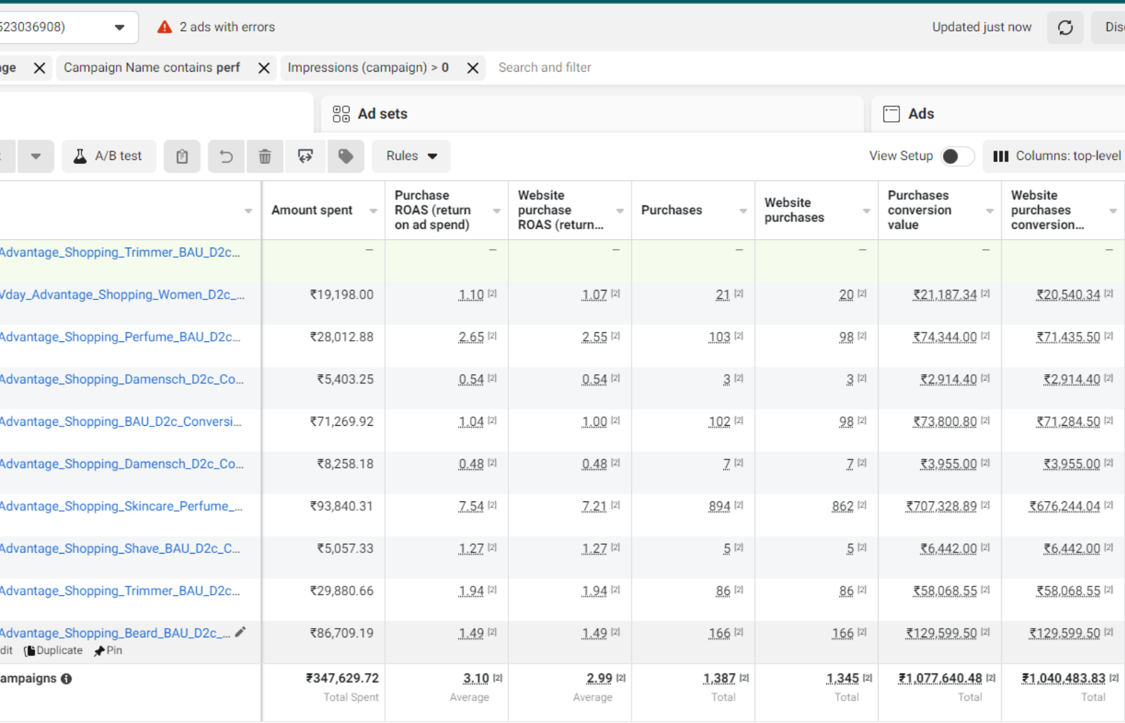Click the export/share icon in toolbar
Viewport: 1125px width, 723px height.
(305, 157)
